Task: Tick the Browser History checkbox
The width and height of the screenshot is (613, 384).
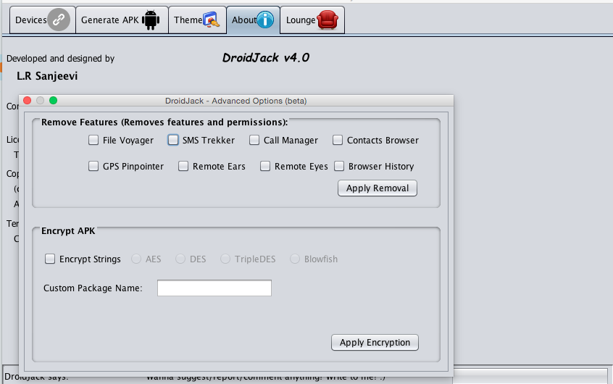Action: tap(339, 166)
